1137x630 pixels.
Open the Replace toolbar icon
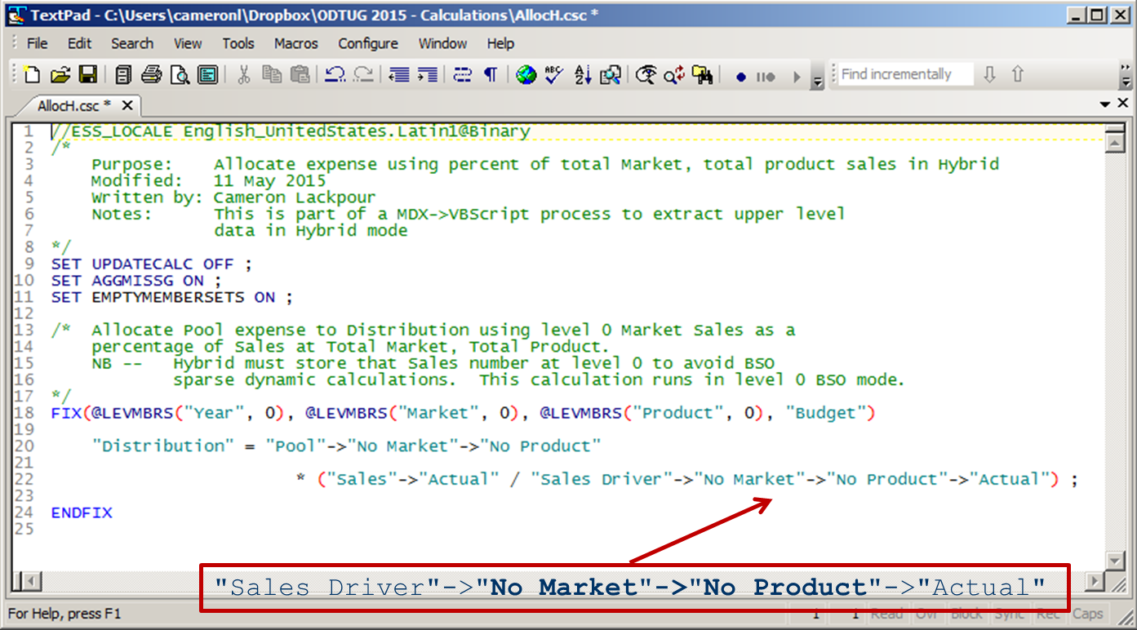click(x=674, y=75)
